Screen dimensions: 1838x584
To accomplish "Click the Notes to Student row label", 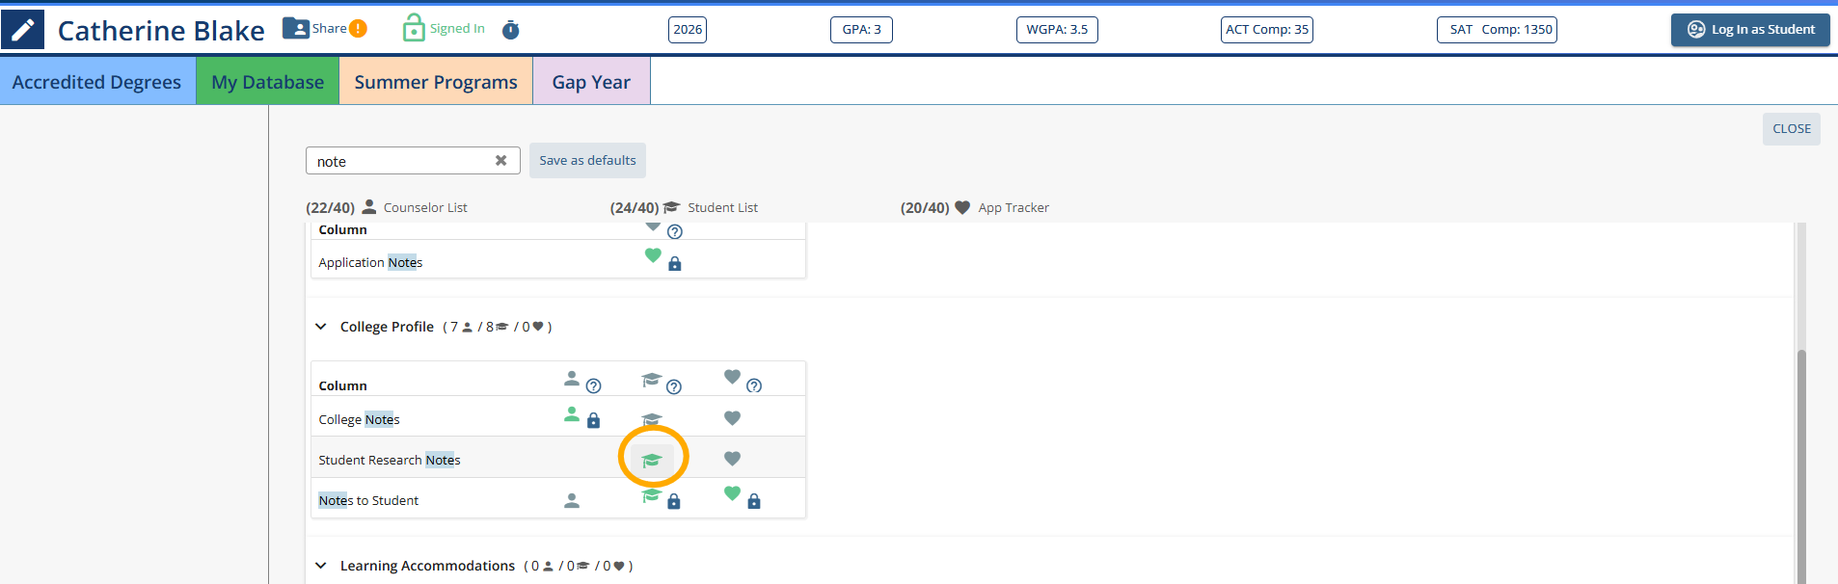I will click(368, 501).
